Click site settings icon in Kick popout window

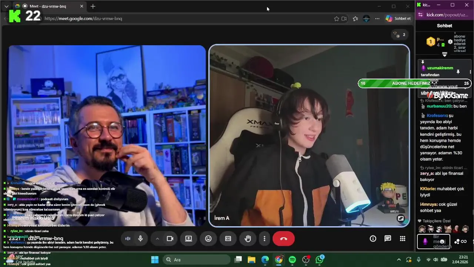420,15
